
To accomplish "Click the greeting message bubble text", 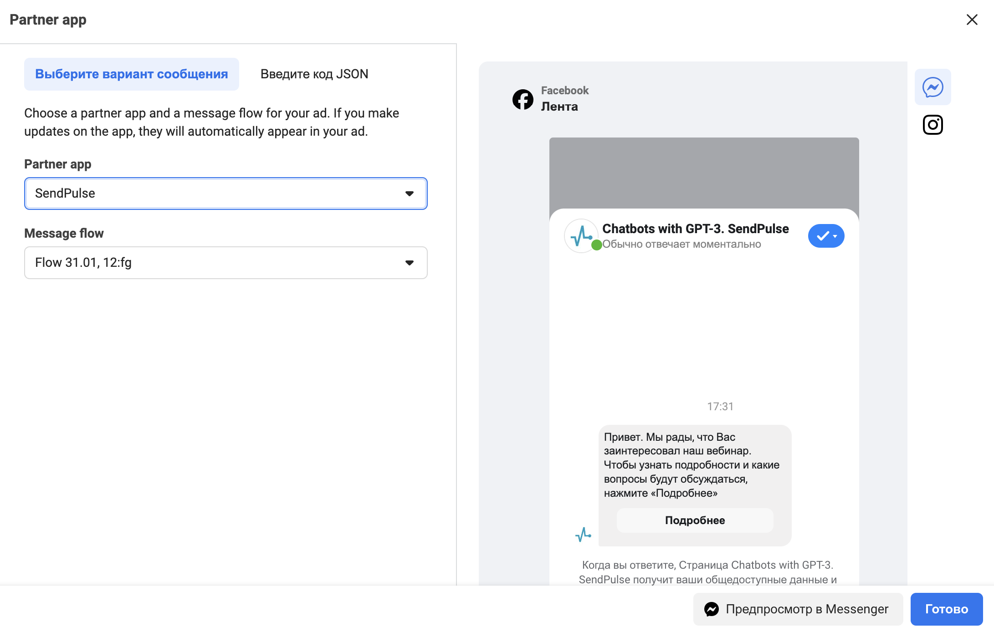I will [x=691, y=465].
